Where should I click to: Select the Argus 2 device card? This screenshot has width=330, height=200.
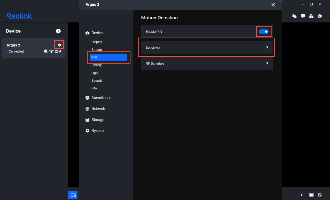34,48
